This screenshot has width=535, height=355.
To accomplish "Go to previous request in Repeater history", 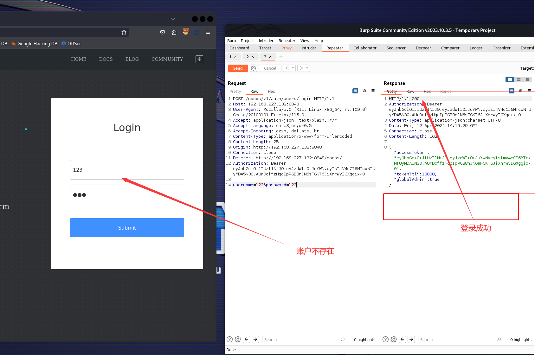I will pyautogui.click(x=287, y=68).
